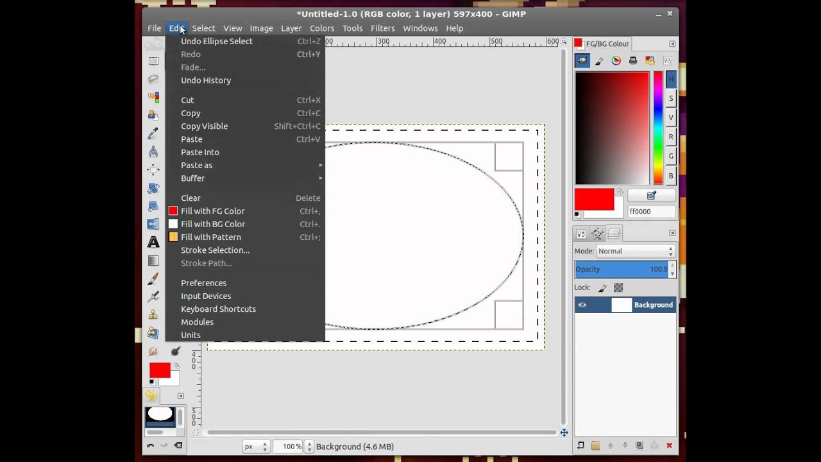Viewport: 821px width, 462px height.
Task: Choose Copy Visible
Action: point(245,126)
